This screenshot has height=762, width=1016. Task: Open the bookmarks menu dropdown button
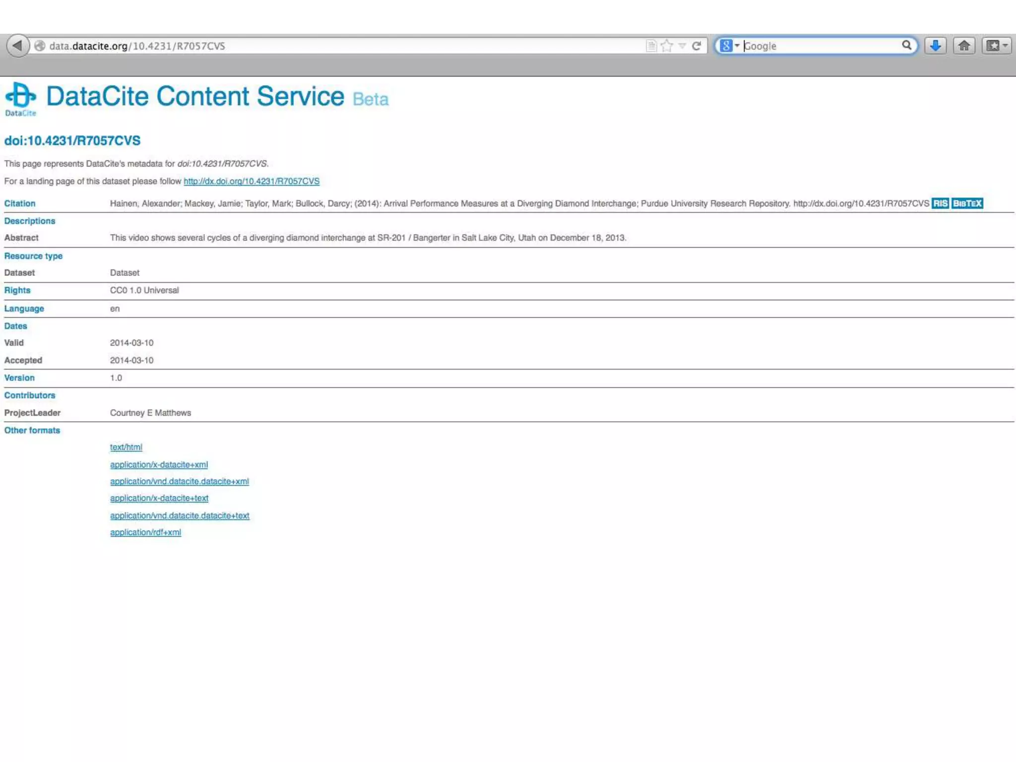997,46
